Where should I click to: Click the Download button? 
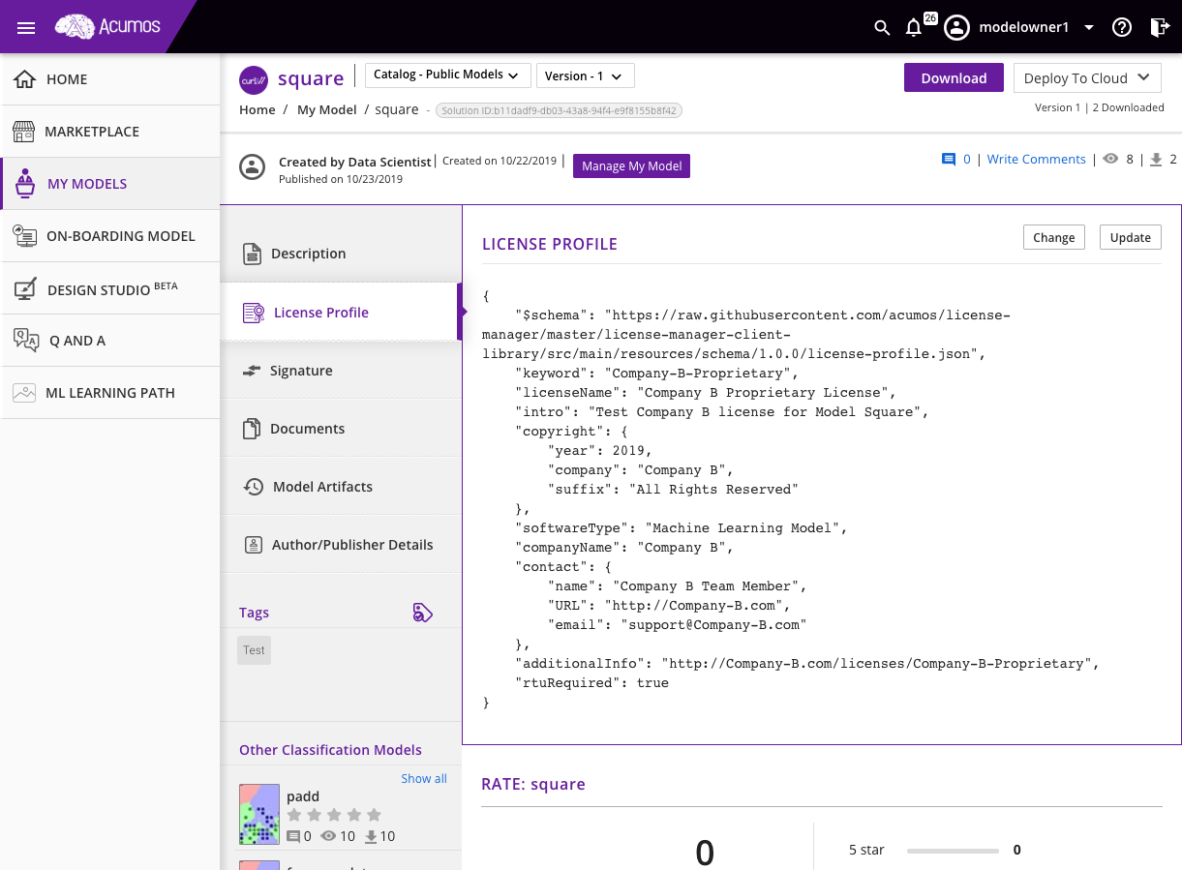954,78
